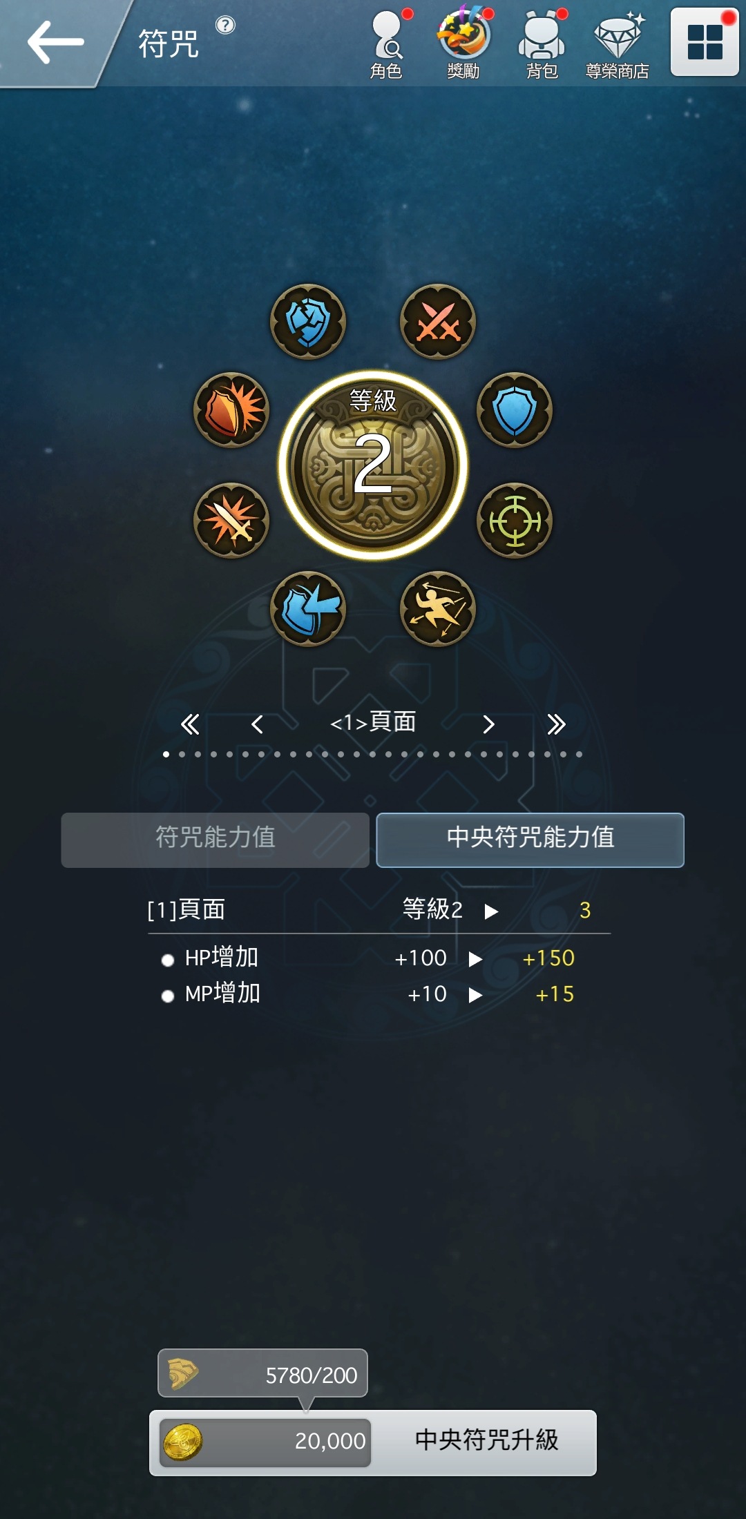Select the blue shield talisman icon
The image size is (746, 1519).
[x=515, y=410]
